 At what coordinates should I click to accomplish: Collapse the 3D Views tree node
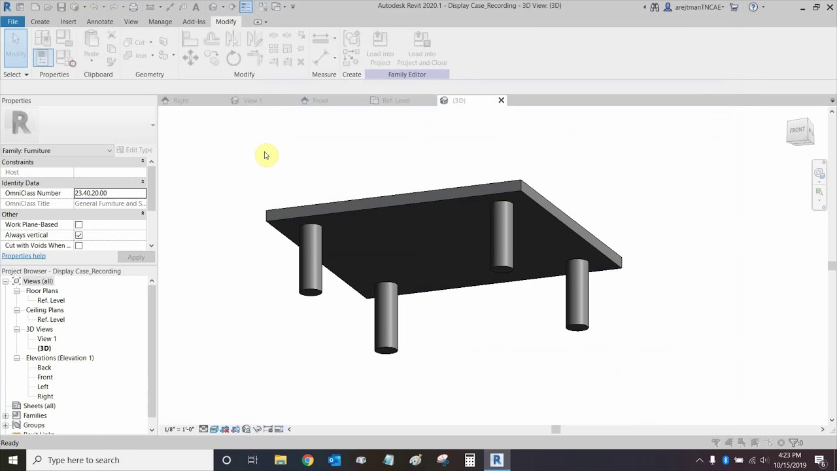[16, 330]
